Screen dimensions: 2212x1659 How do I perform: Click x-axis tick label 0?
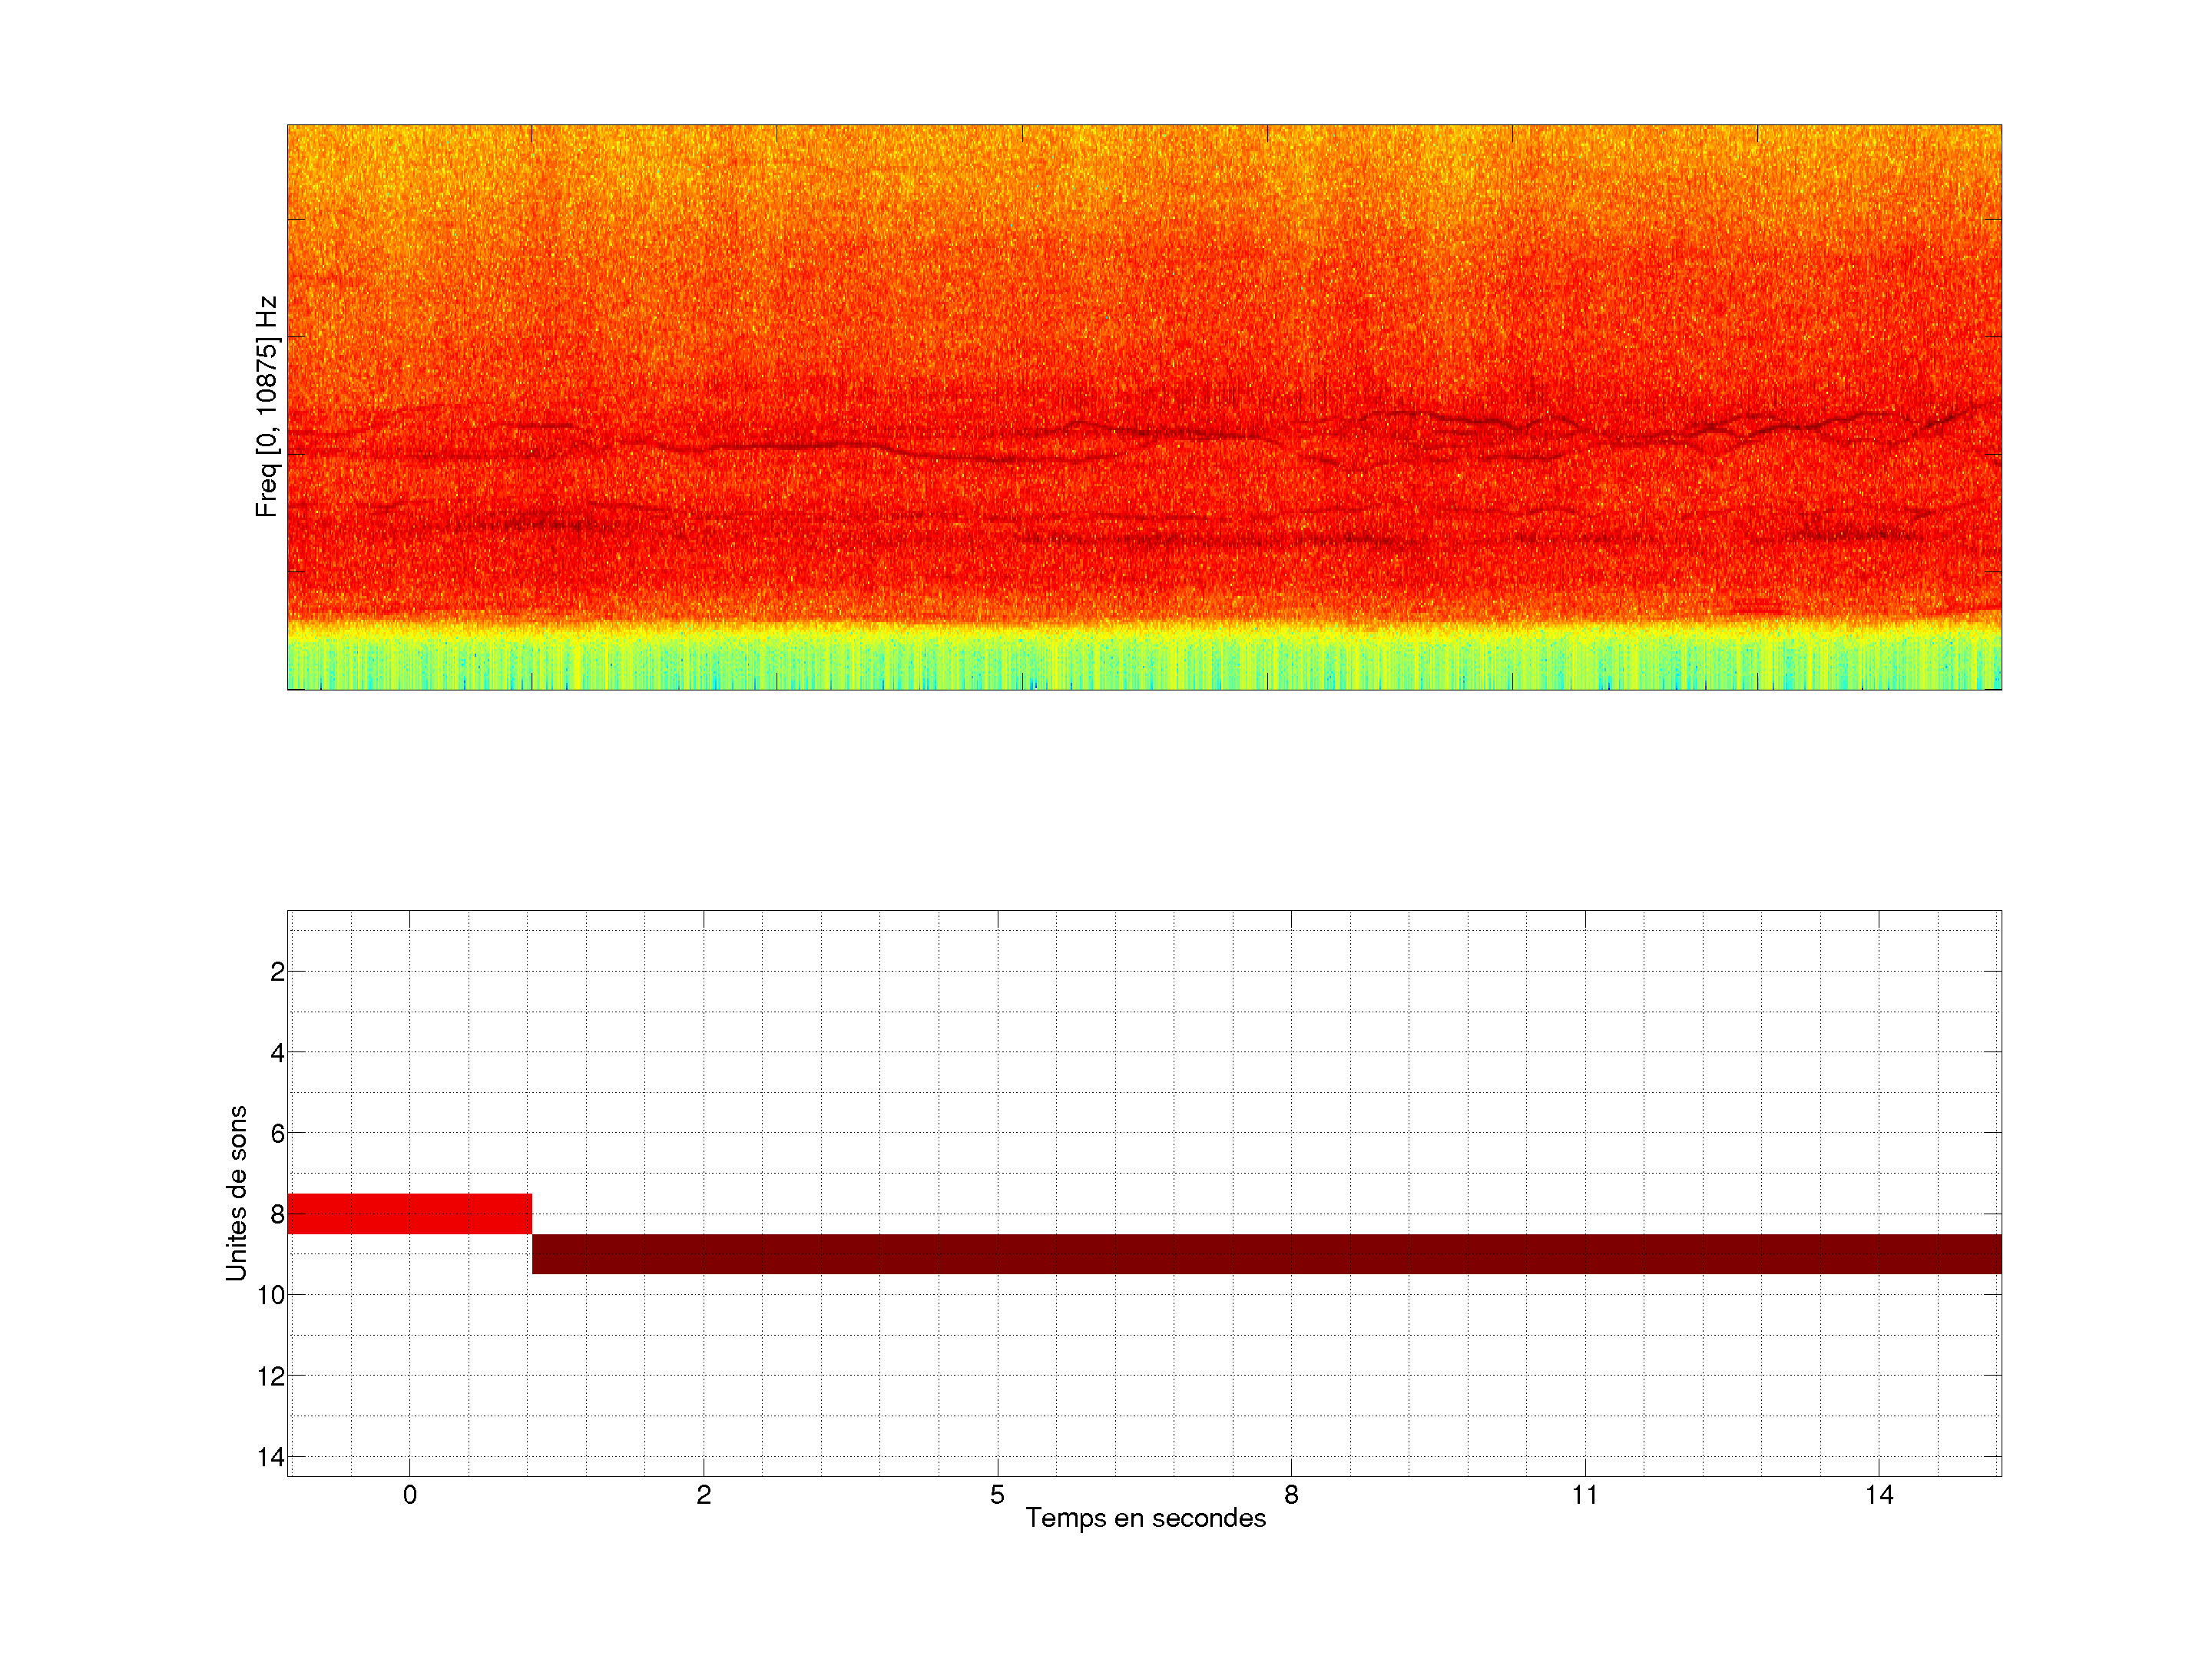pos(409,1495)
